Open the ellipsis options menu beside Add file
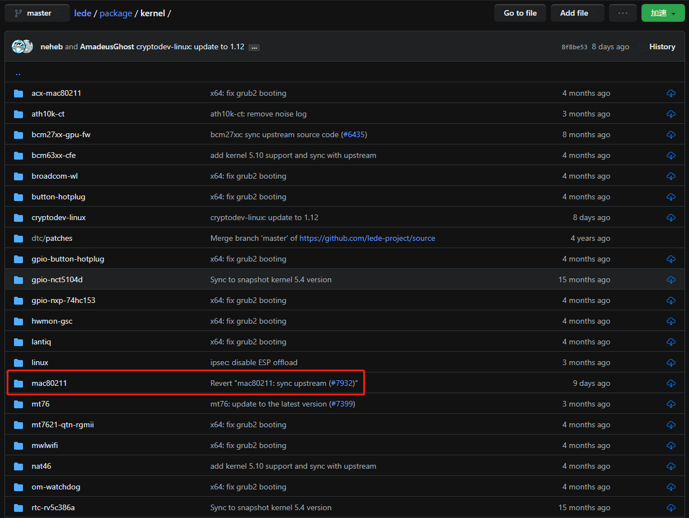Screen dimensions: 689x518 pyautogui.click(x=622, y=12)
